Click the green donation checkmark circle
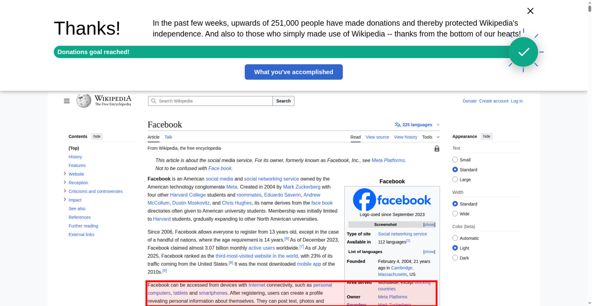Image resolution: width=592 pixels, height=306 pixels. click(523, 52)
